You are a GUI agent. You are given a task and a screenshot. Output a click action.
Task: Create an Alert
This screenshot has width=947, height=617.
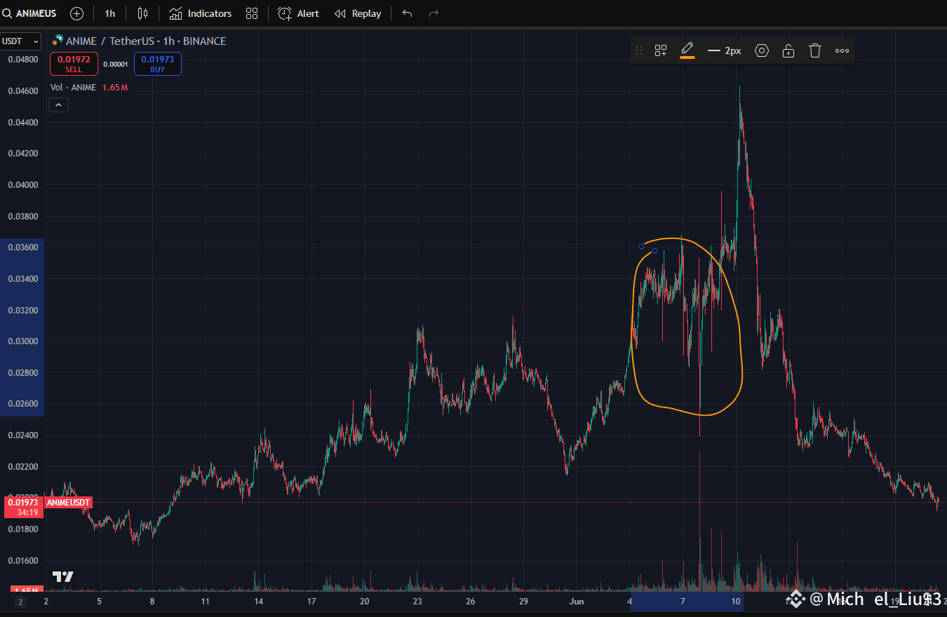299,13
